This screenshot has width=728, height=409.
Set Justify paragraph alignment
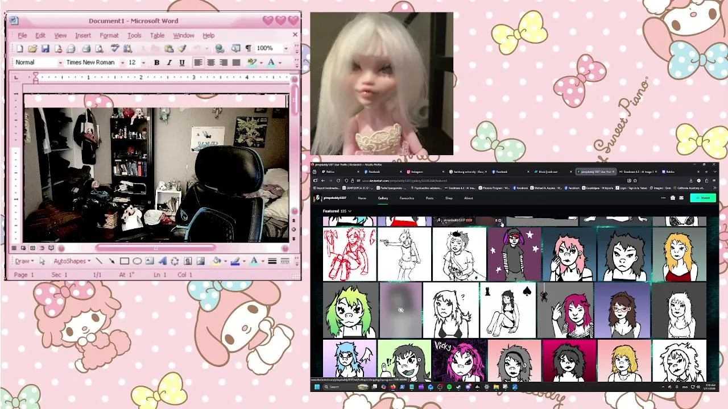pos(236,62)
